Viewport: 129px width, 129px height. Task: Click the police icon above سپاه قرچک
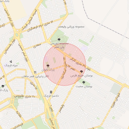coord(11,62)
